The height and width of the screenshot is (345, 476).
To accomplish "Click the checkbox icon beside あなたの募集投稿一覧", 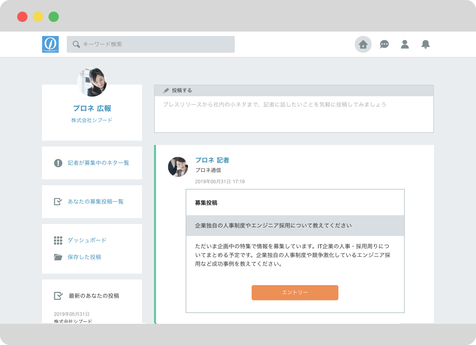I will [58, 202].
